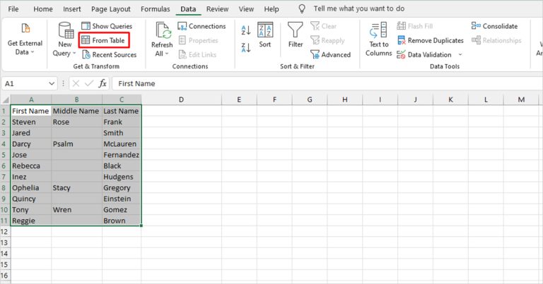
Task: Sort Z to A descending
Action: (245, 47)
